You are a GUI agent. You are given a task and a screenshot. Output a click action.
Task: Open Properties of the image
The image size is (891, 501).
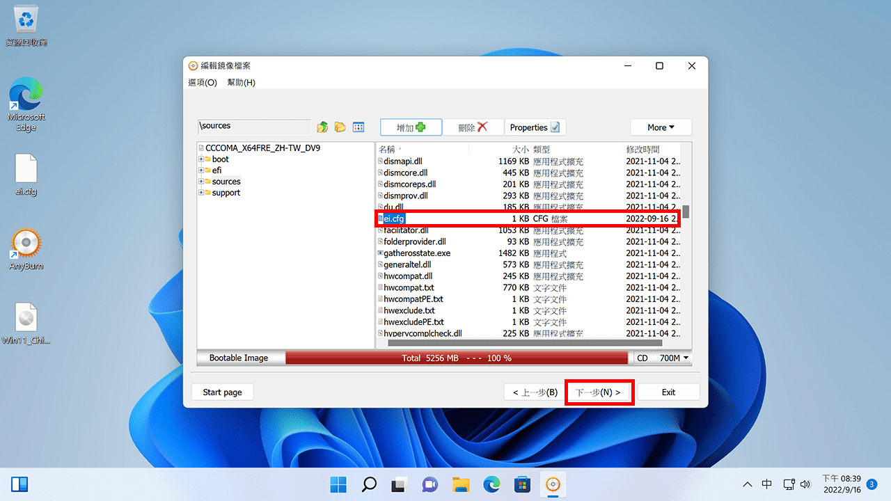coord(535,127)
